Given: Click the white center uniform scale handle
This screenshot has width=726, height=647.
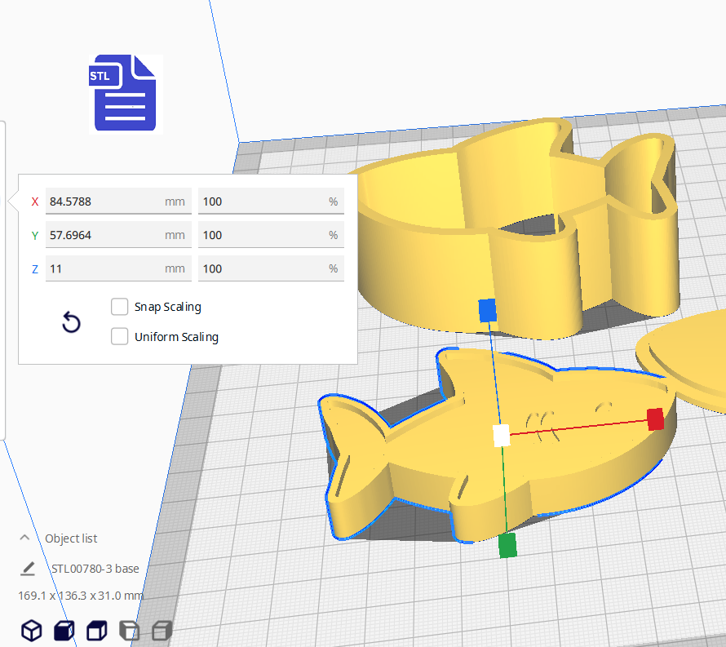Looking at the screenshot, I should pos(502,436).
